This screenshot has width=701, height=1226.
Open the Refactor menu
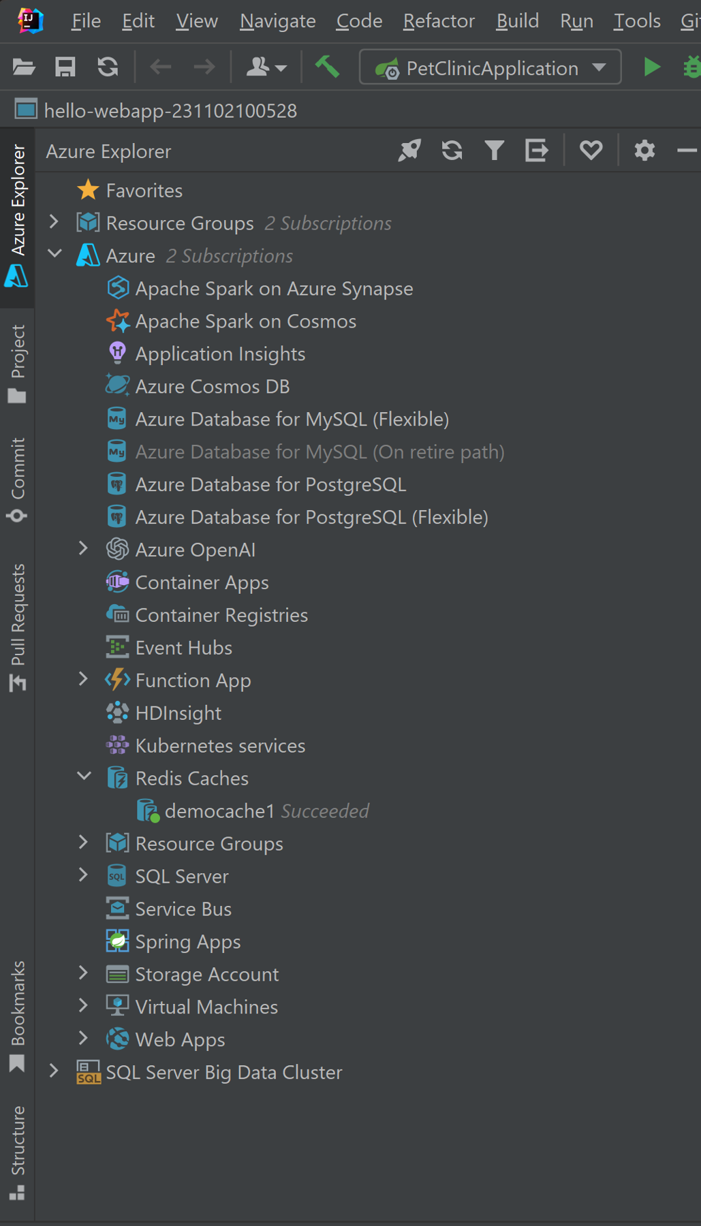[439, 21]
